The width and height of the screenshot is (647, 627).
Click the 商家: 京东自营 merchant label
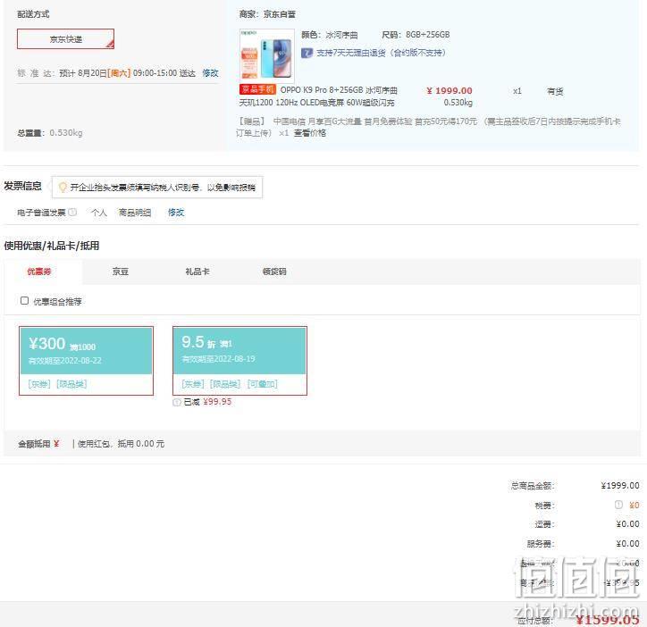(x=267, y=14)
